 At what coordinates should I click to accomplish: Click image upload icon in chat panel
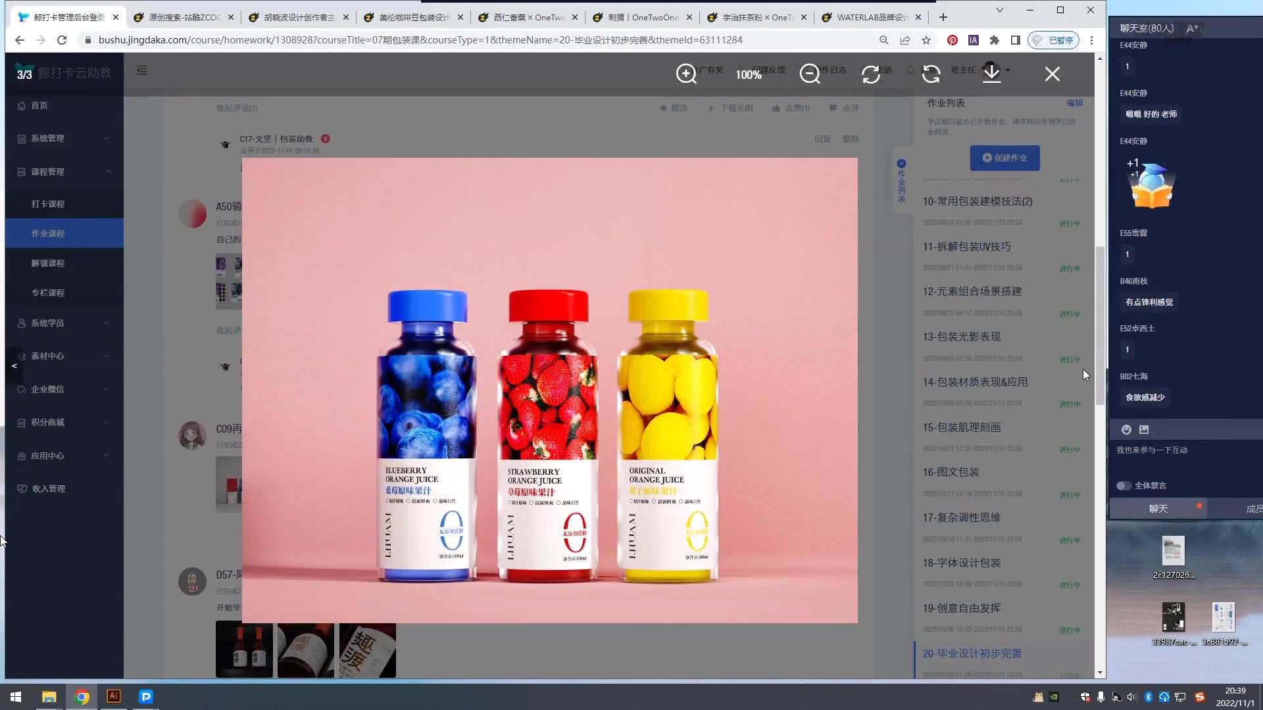1144,429
